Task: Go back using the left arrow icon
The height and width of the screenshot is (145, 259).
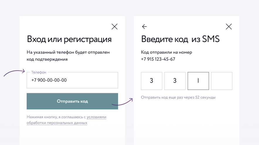Action: pyautogui.click(x=144, y=27)
